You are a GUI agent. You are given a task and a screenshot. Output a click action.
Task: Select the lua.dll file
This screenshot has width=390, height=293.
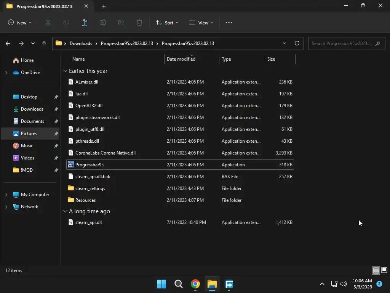point(82,94)
